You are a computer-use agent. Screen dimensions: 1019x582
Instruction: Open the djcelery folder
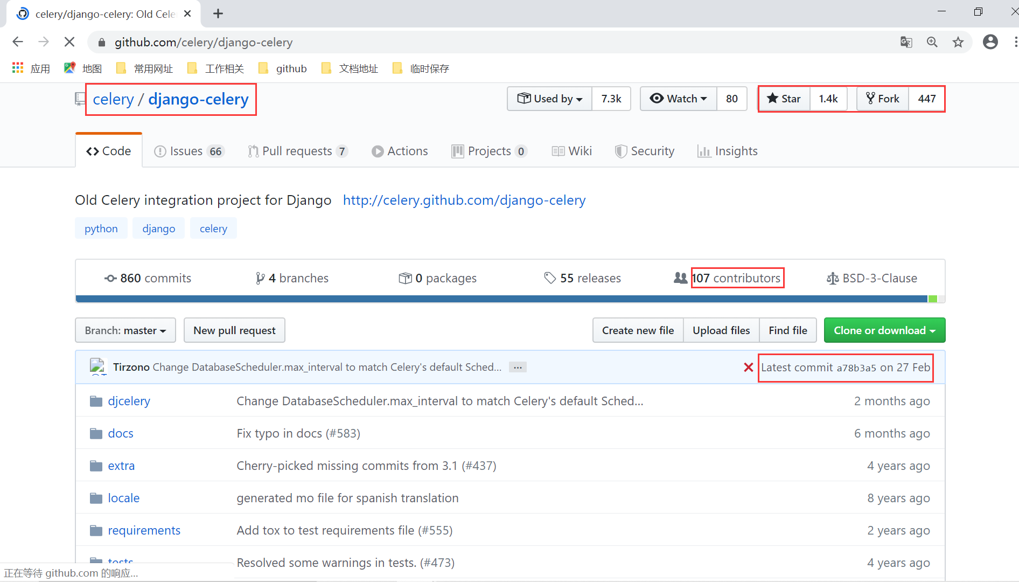pos(129,401)
